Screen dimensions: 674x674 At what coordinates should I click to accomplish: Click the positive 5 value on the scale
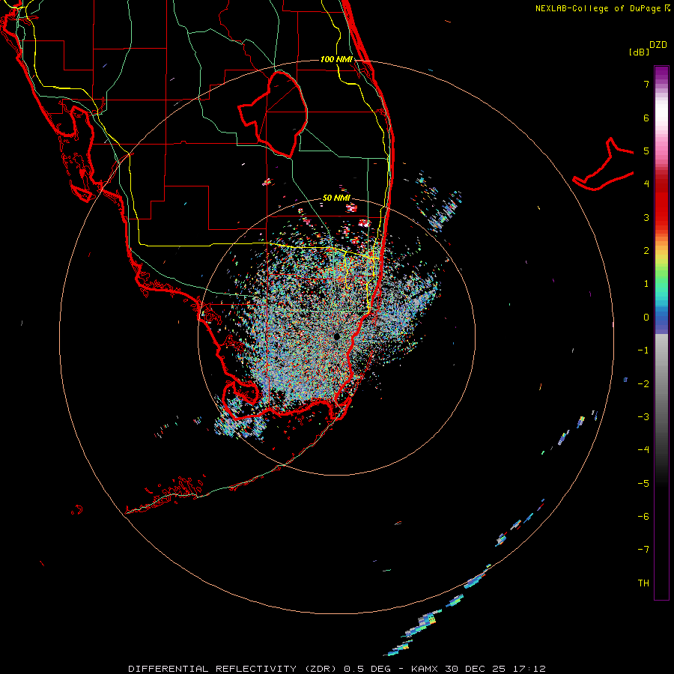pyautogui.click(x=646, y=151)
